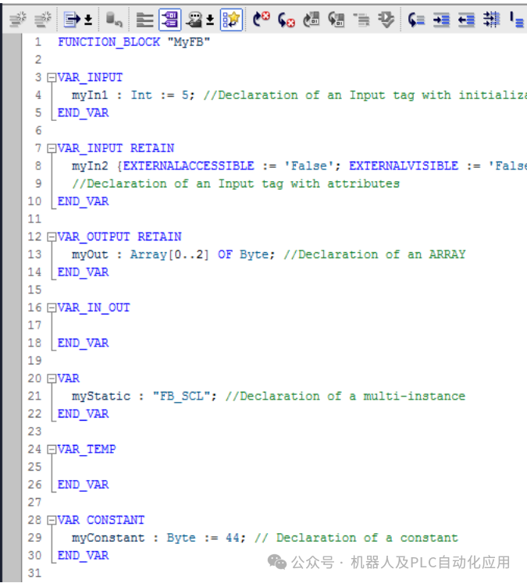The image size is (527, 583).
Task: Collapse the VAR_INPUT RETAIN section on line 7
Action: click(x=52, y=149)
